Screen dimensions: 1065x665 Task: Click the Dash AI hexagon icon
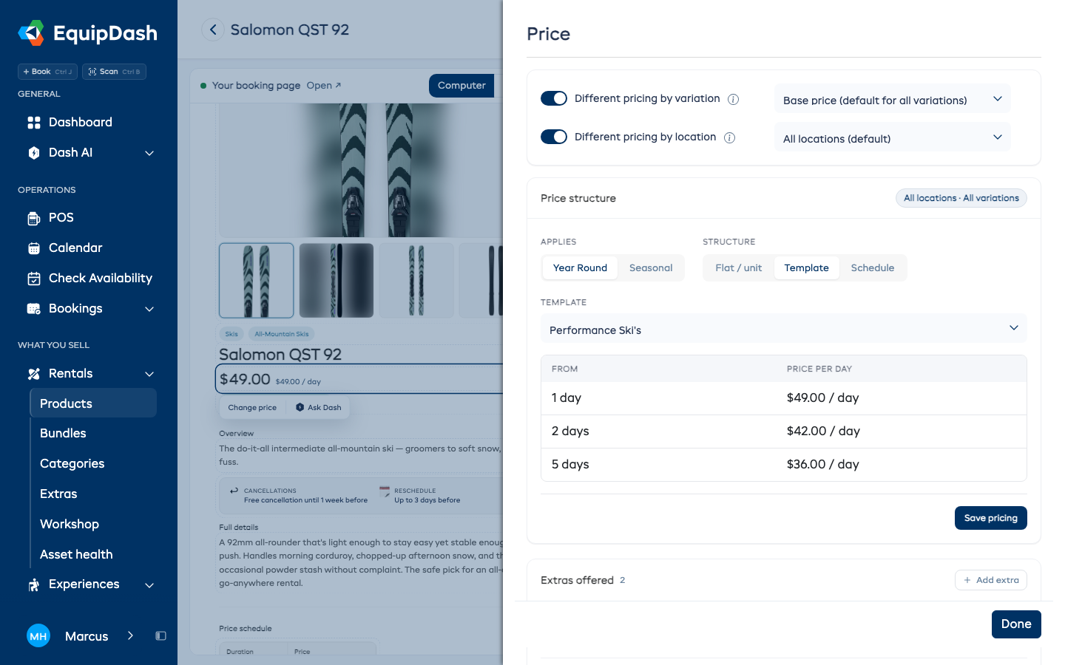[x=34, y=153]
